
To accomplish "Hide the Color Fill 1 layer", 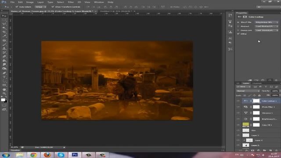I will (238, 125).
